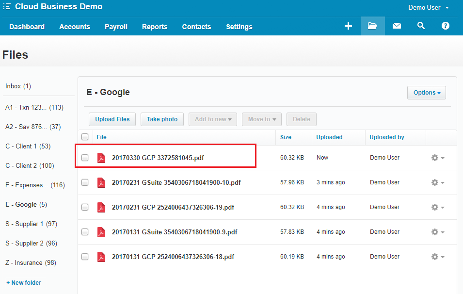463x294 pixels.
Task: Open file 20170231 GCP 2524006437326306-19.pdf
Action: click(x=173, y=208)
